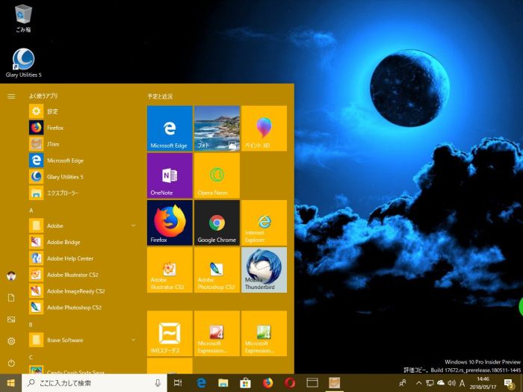Open the Internet Explorer tile
The width and height of the screenshot is (523, 392).
(264, 223)
